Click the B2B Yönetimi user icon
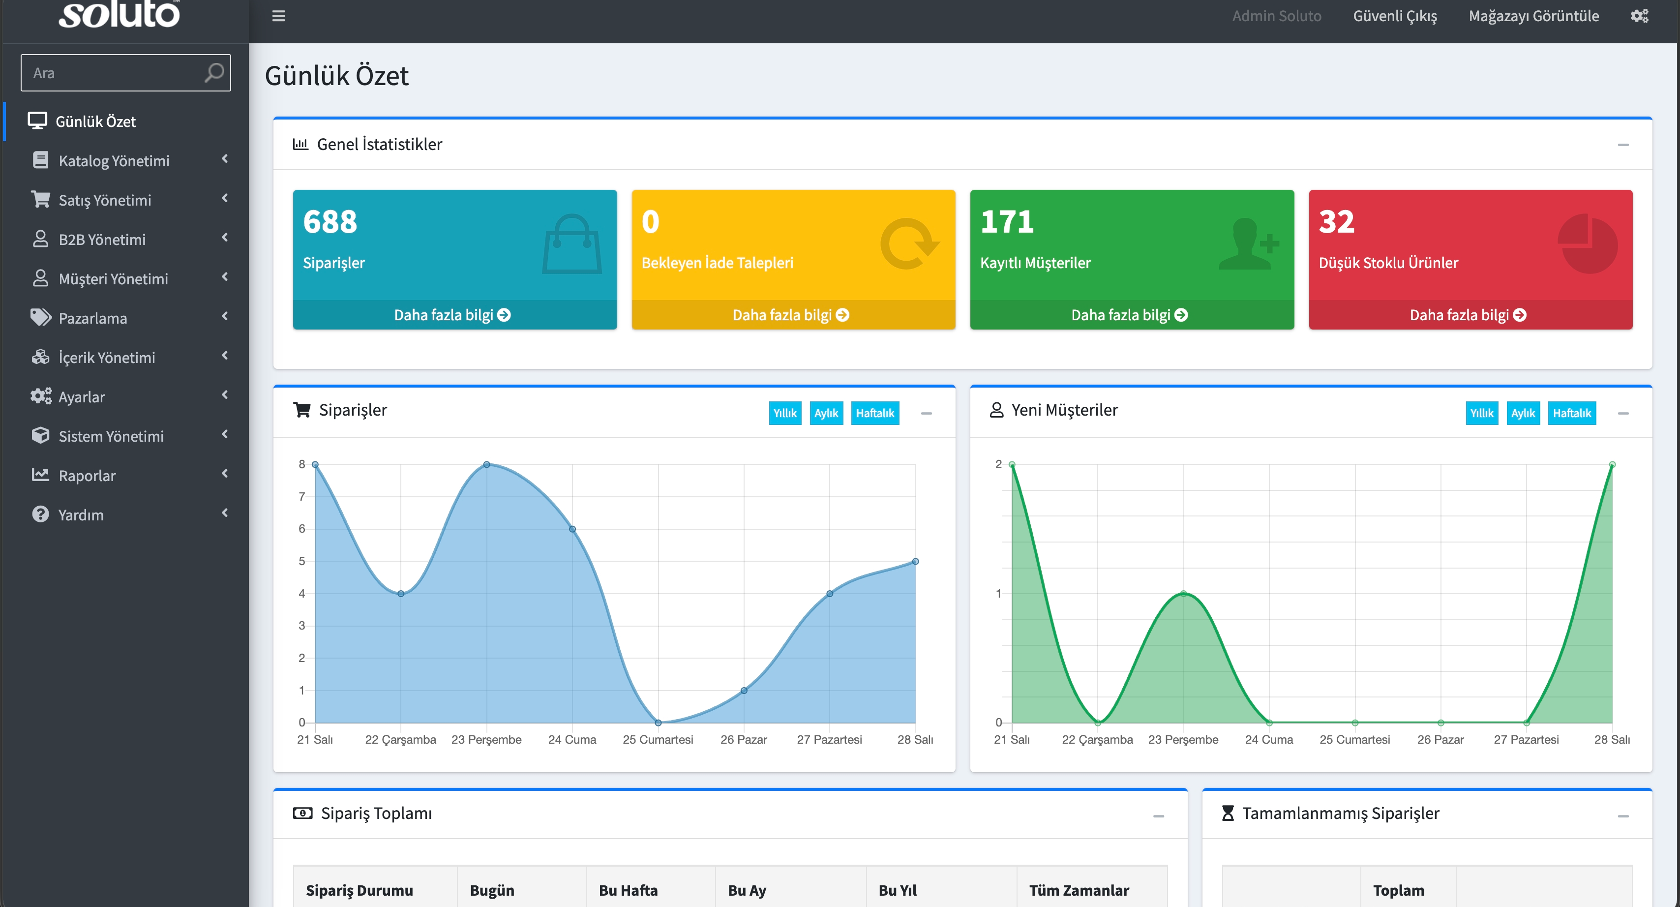 pos(40,239)
